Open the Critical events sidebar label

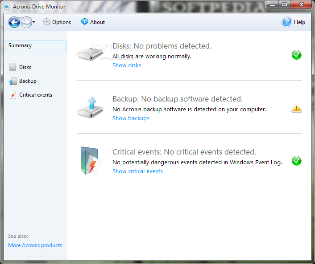(x=36, y=95)
